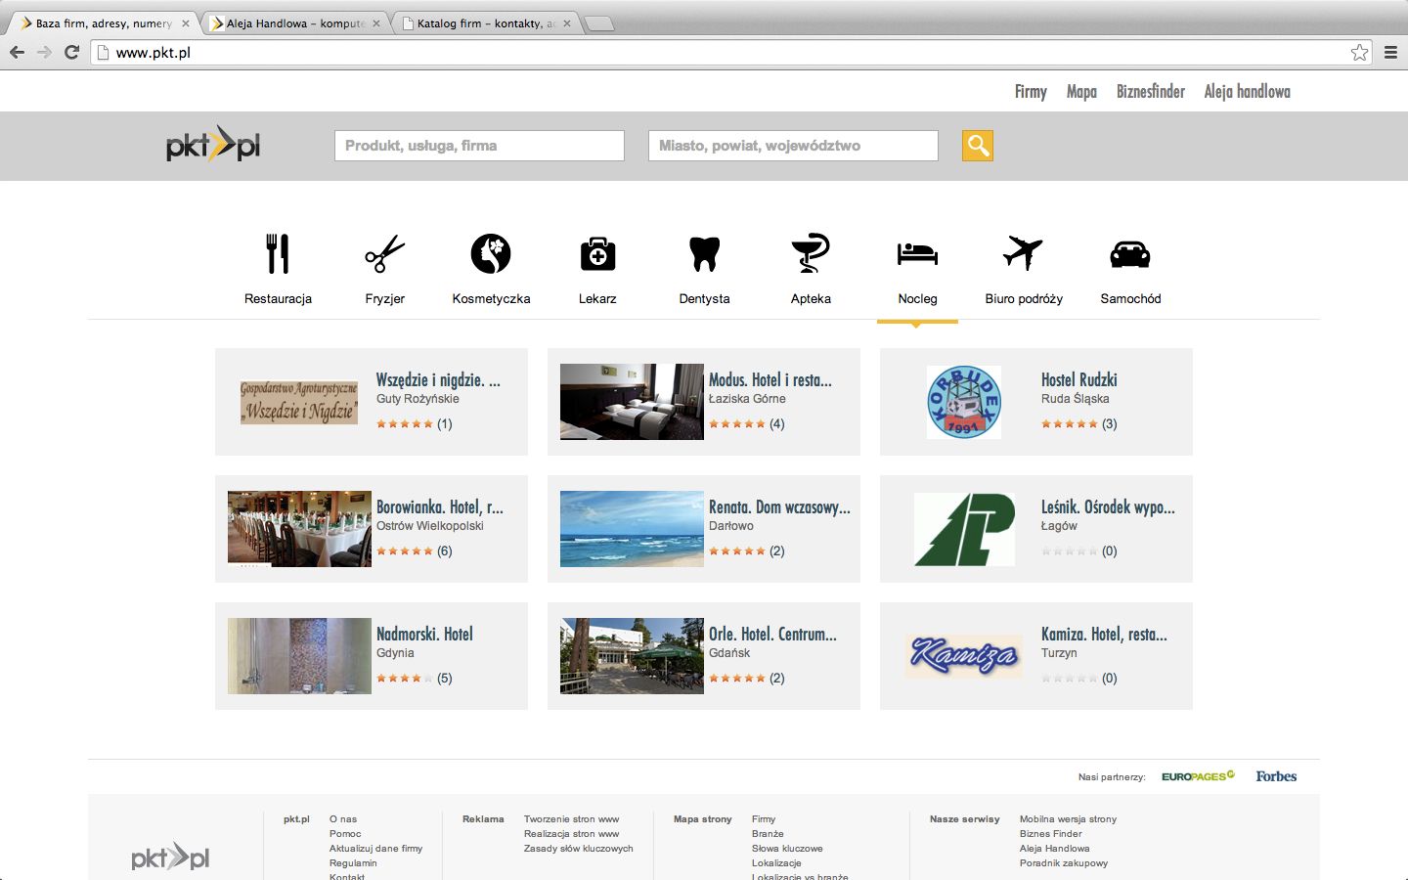Open Tworzenie stron www footer link
This screenshot has height=880, width=1408.
click(571, 819)
